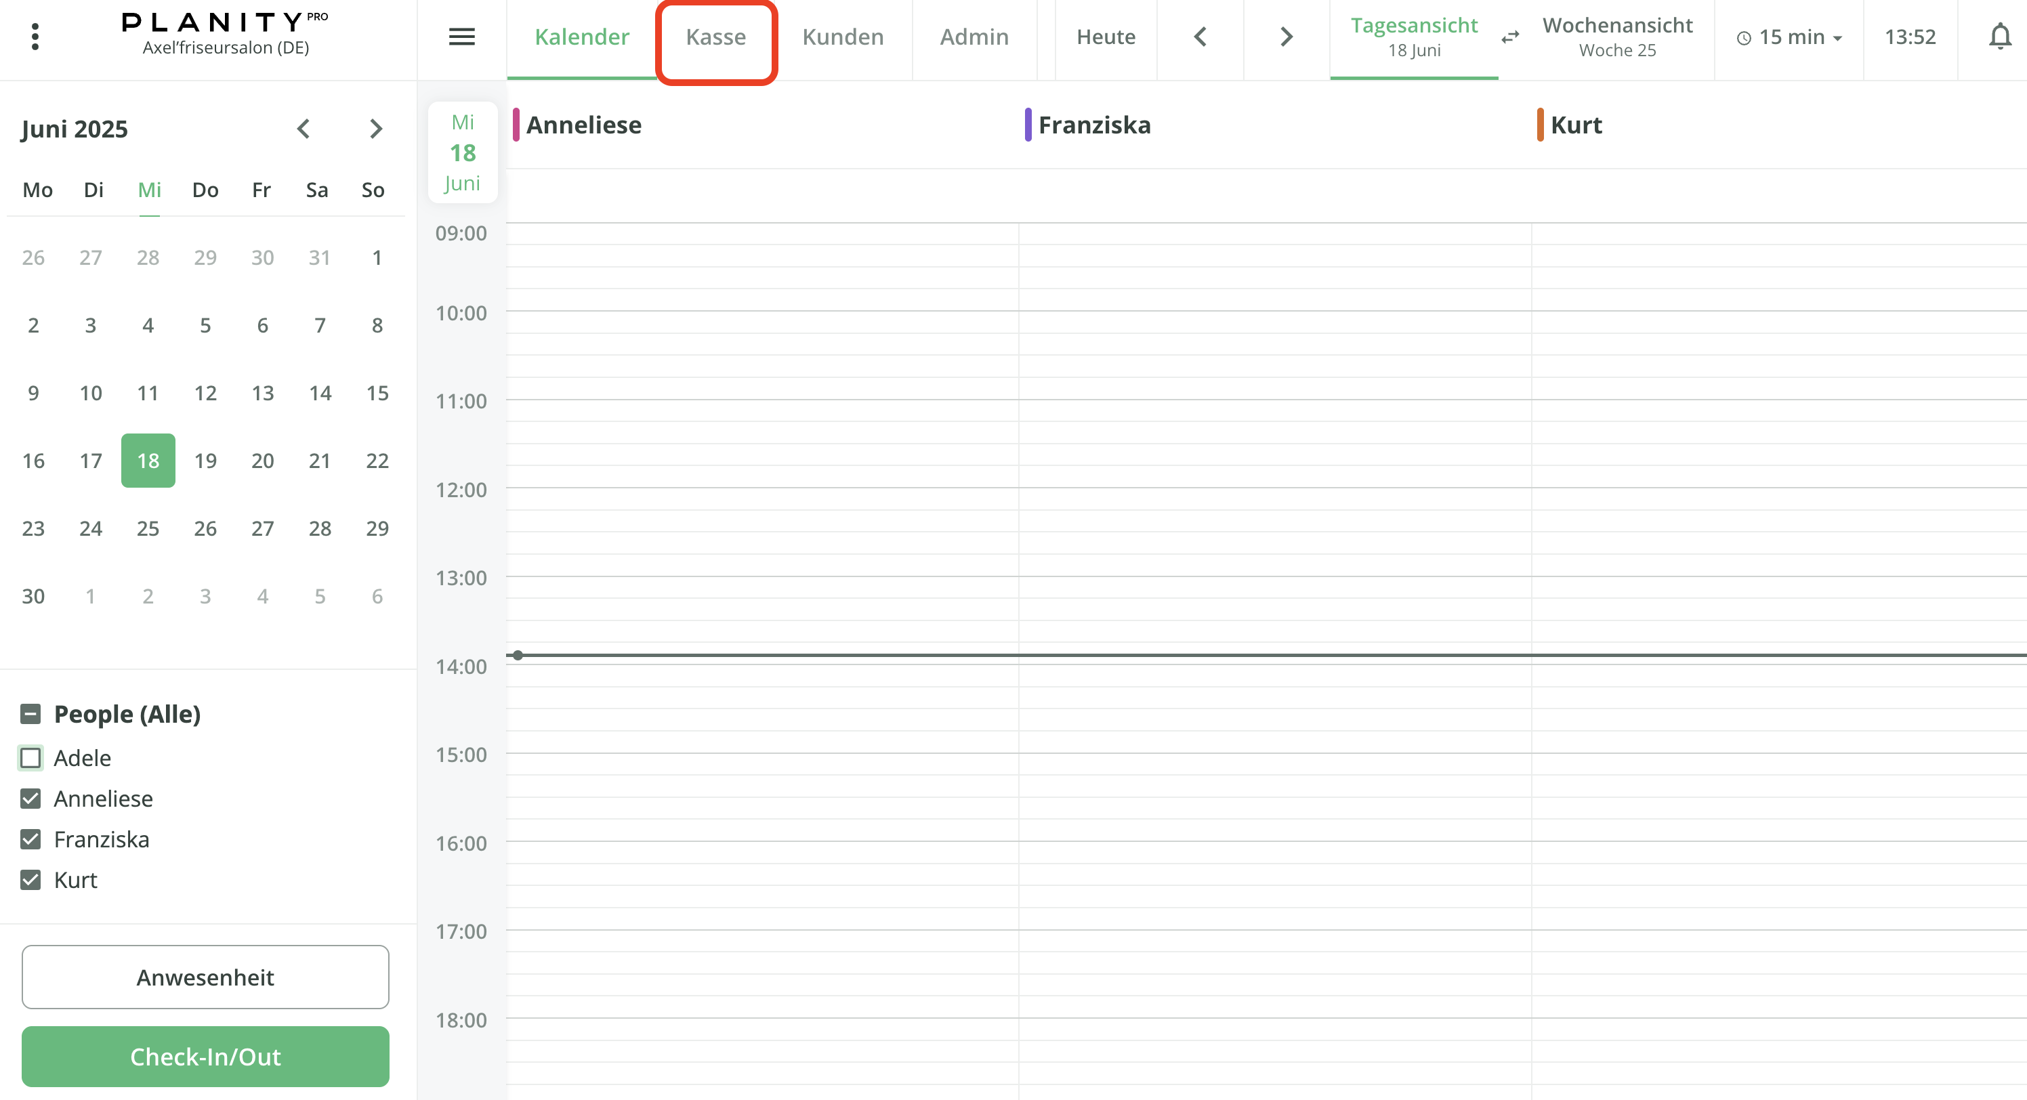Open the three-dot vertical menu
Image resolution: width=2027 pixels, height=1100 pixels.
point(35,36)
